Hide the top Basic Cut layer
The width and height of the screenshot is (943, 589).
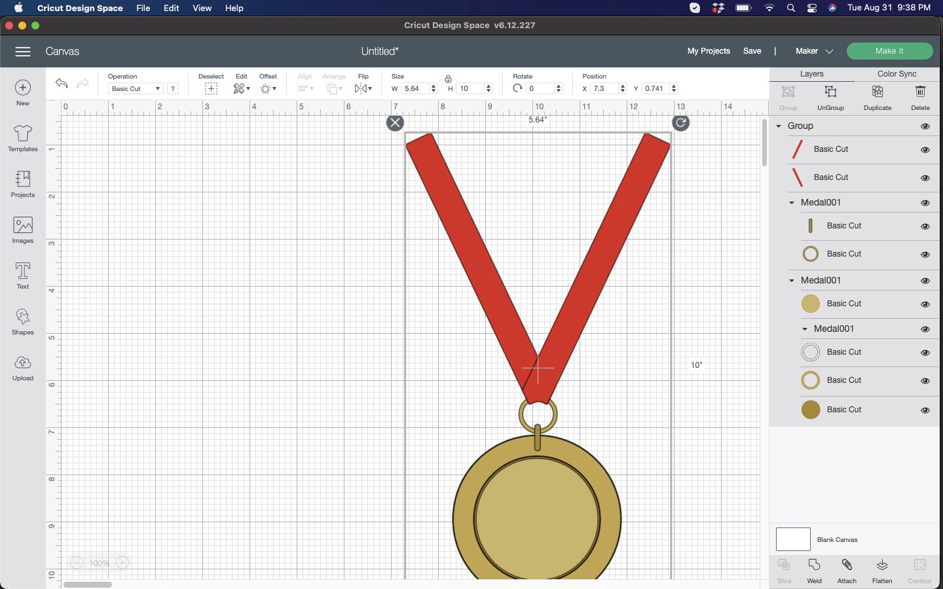pos(925,150)
